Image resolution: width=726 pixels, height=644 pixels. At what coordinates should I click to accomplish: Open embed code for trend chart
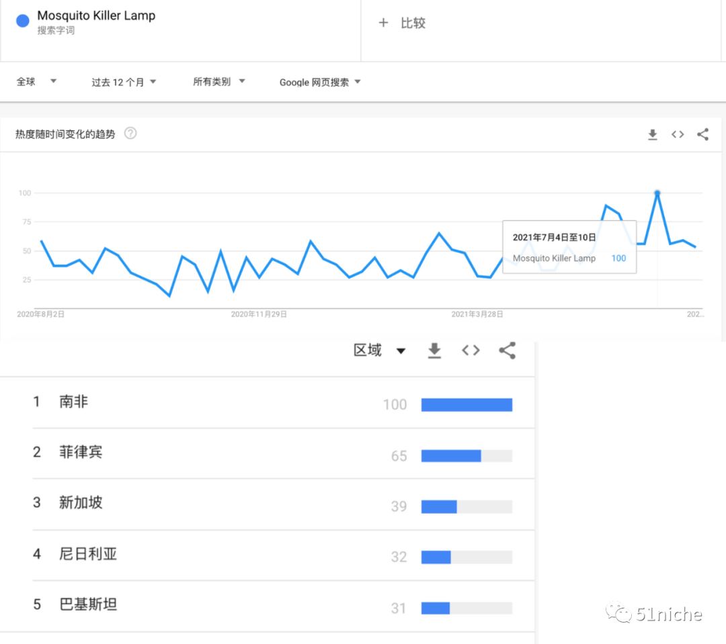tap(678, 134)
